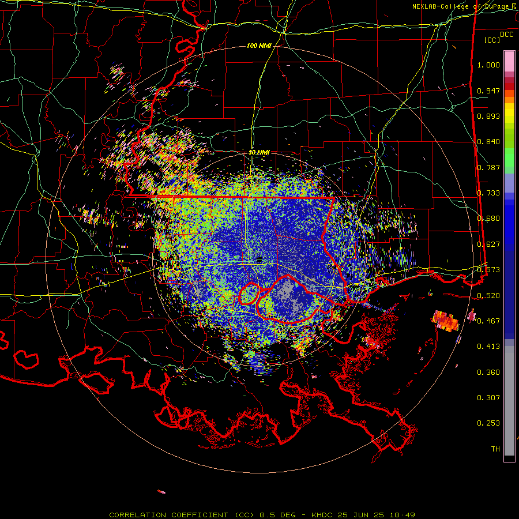
Task: Click the radar site marker at map center
Action: click(259, 259)
